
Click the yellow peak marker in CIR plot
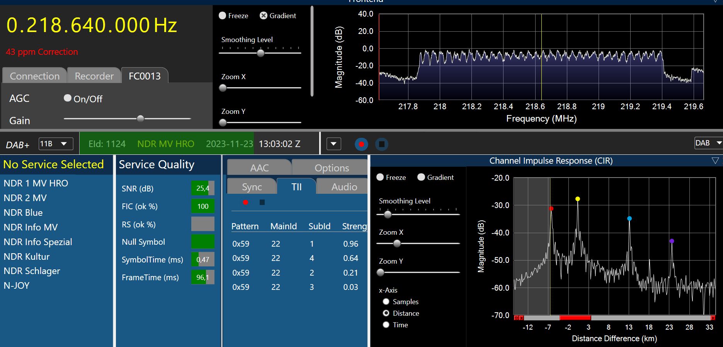point(577,199)
